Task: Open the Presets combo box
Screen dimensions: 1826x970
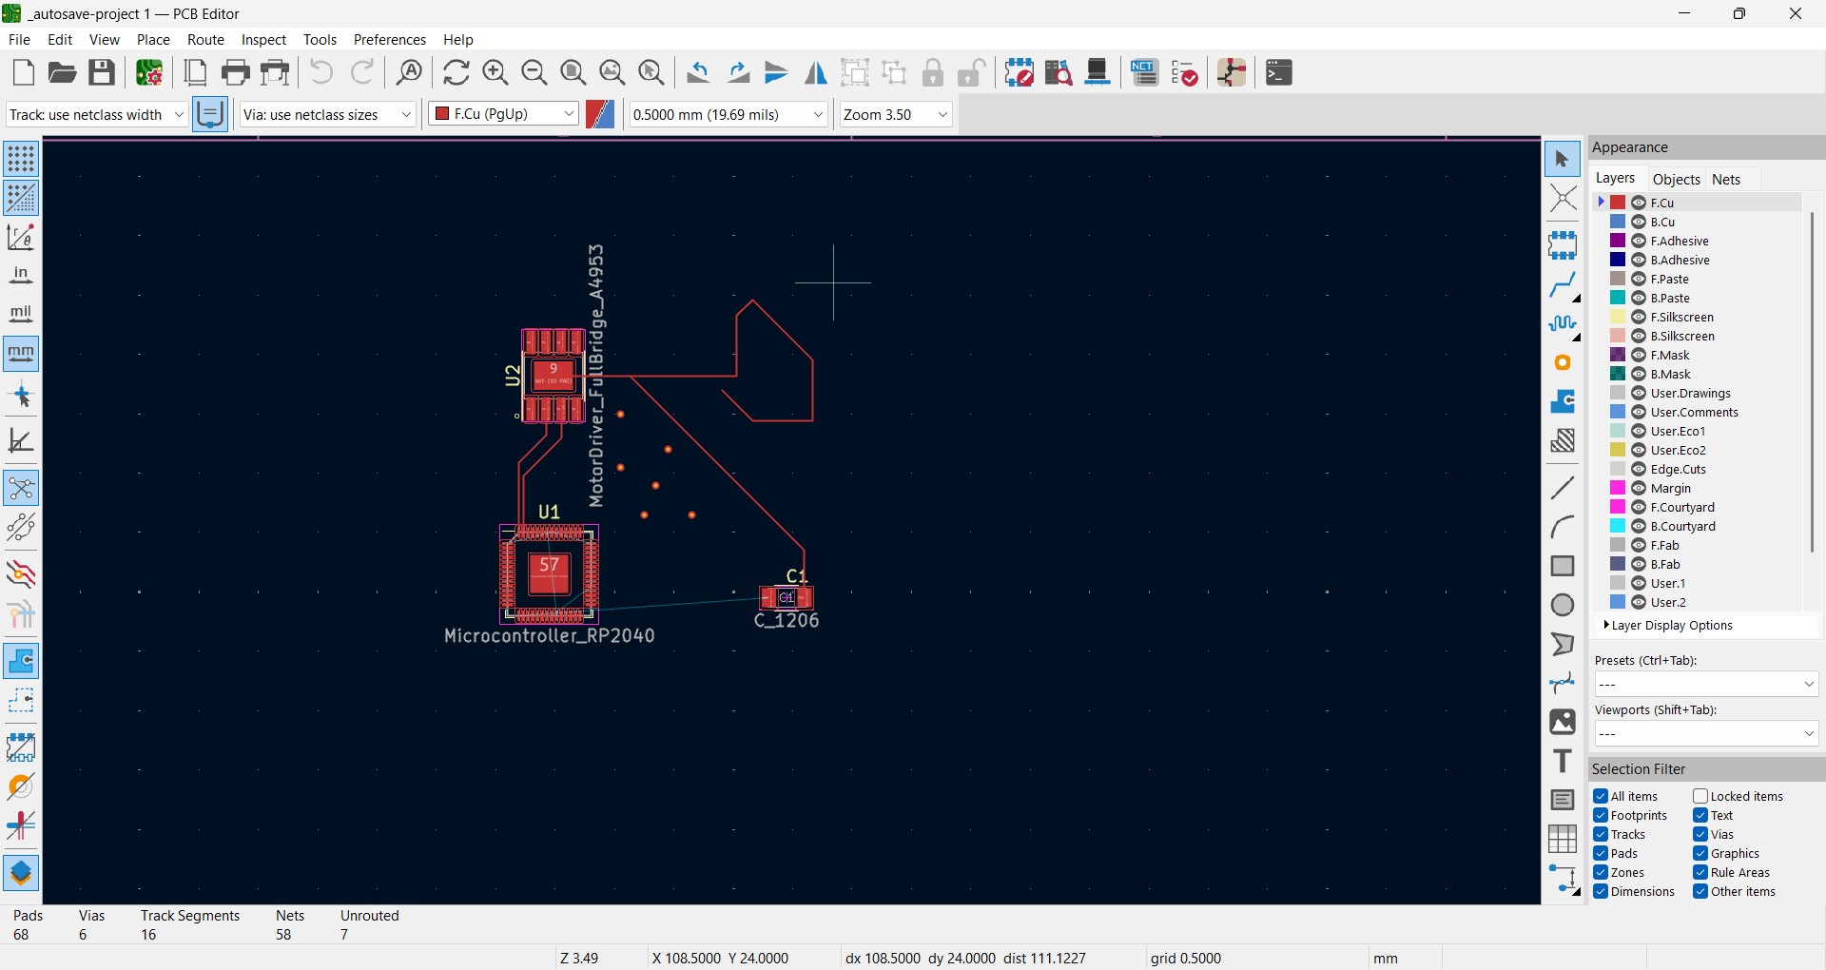Action: point(1706,685)
